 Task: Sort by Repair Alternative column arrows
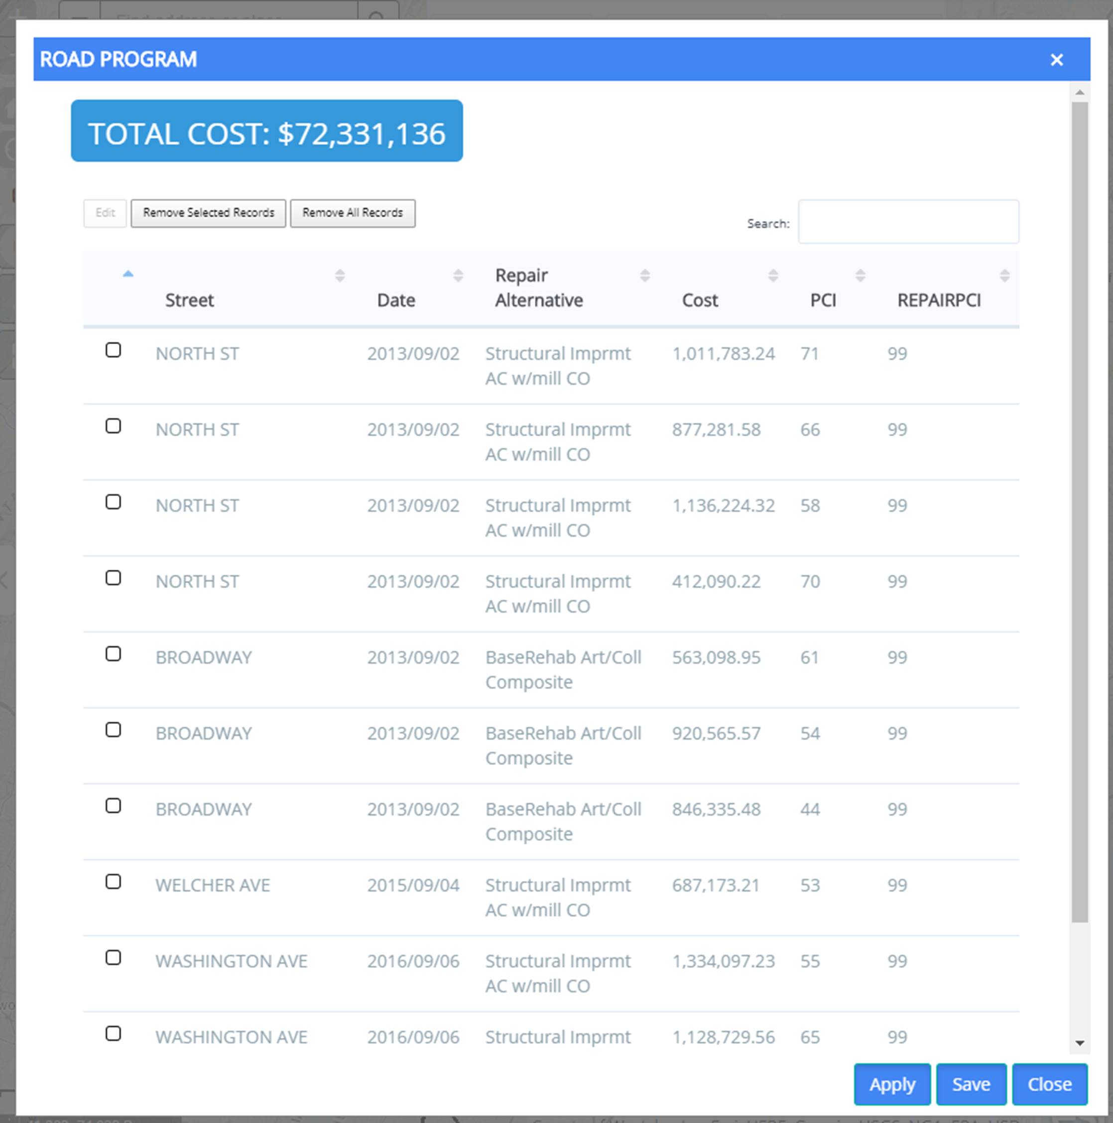(x=644, y=275)
